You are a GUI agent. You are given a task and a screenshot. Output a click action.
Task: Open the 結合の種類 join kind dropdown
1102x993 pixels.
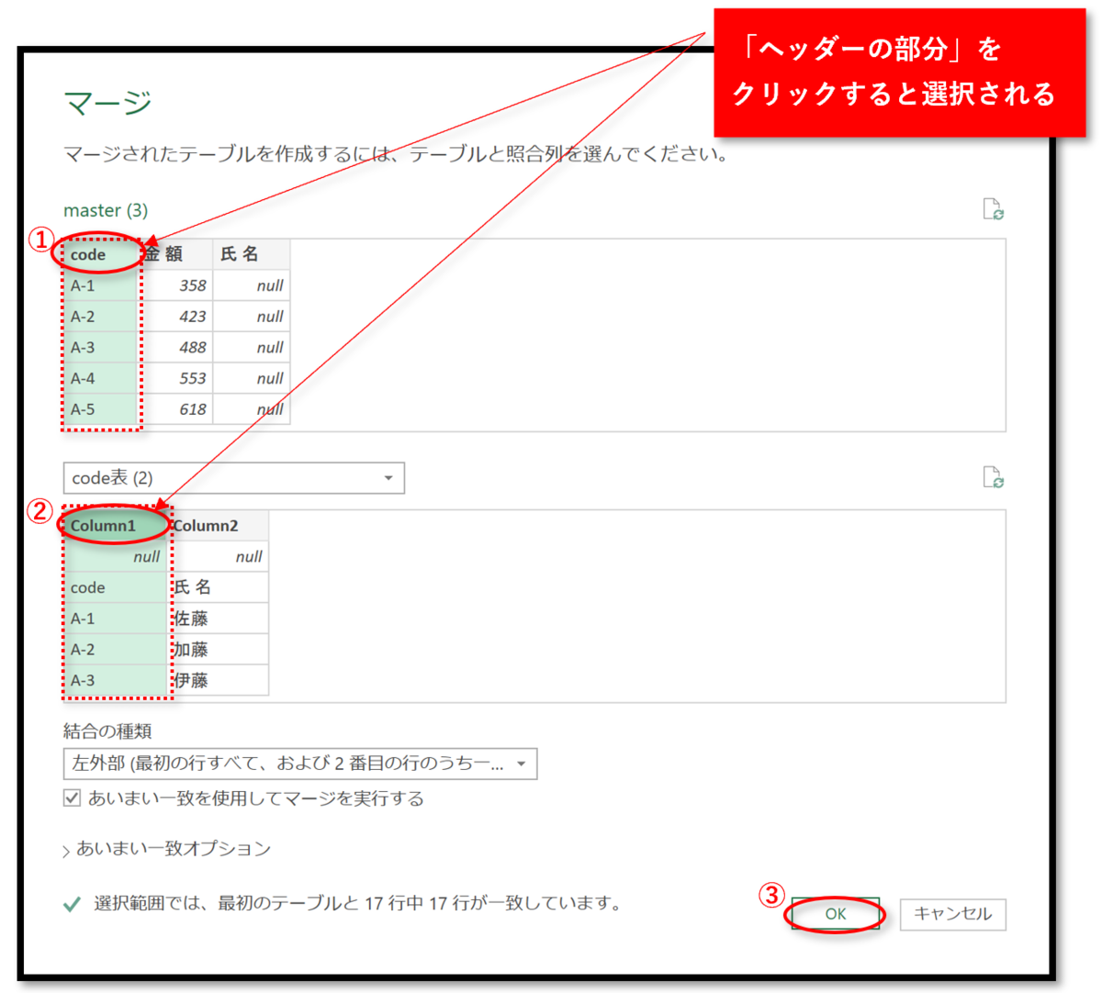[x=522, y=764]
